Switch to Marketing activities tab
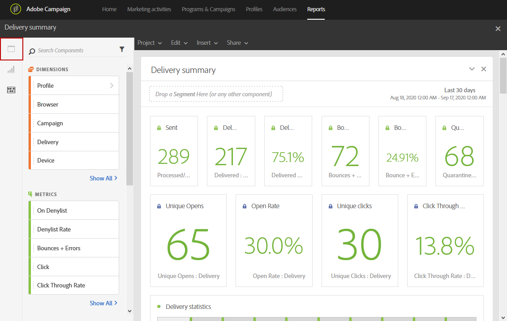The height and width of the screenshot is (321, 507). pyautogui.click(x=149, y=9)
